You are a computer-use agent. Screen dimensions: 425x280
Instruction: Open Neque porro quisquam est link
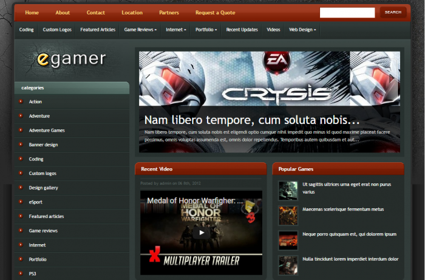pyautogui.click(x=349, y=234)
